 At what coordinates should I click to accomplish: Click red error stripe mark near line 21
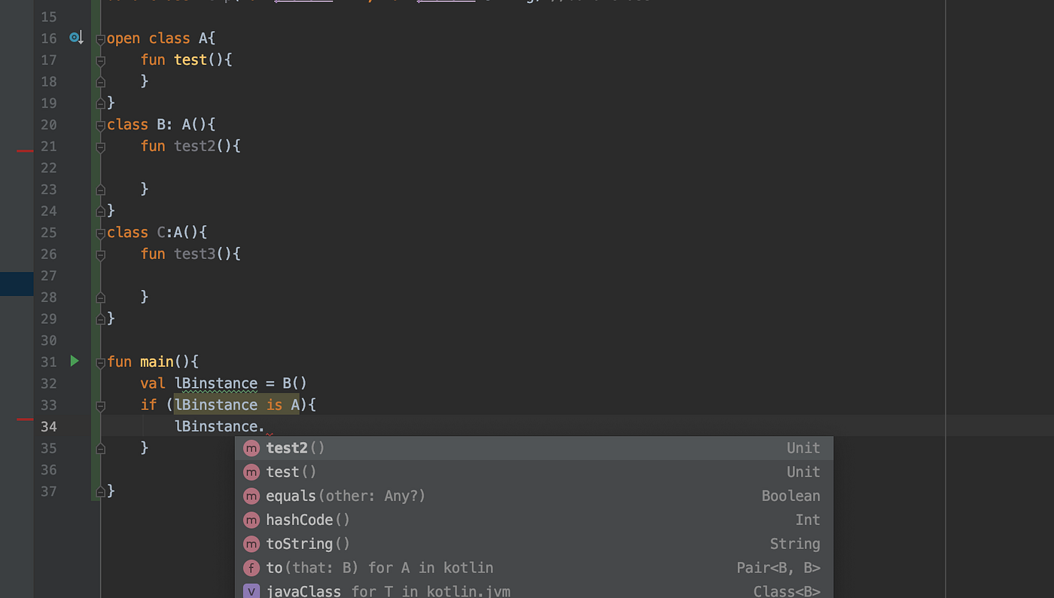pyautogui.click(x=25, y=151)
